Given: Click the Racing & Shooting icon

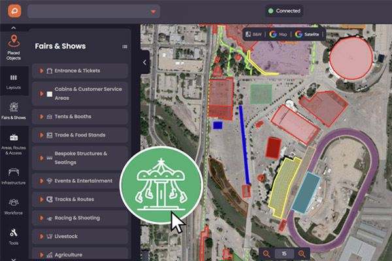Looking at the screenshot, I should pos(50,219).
